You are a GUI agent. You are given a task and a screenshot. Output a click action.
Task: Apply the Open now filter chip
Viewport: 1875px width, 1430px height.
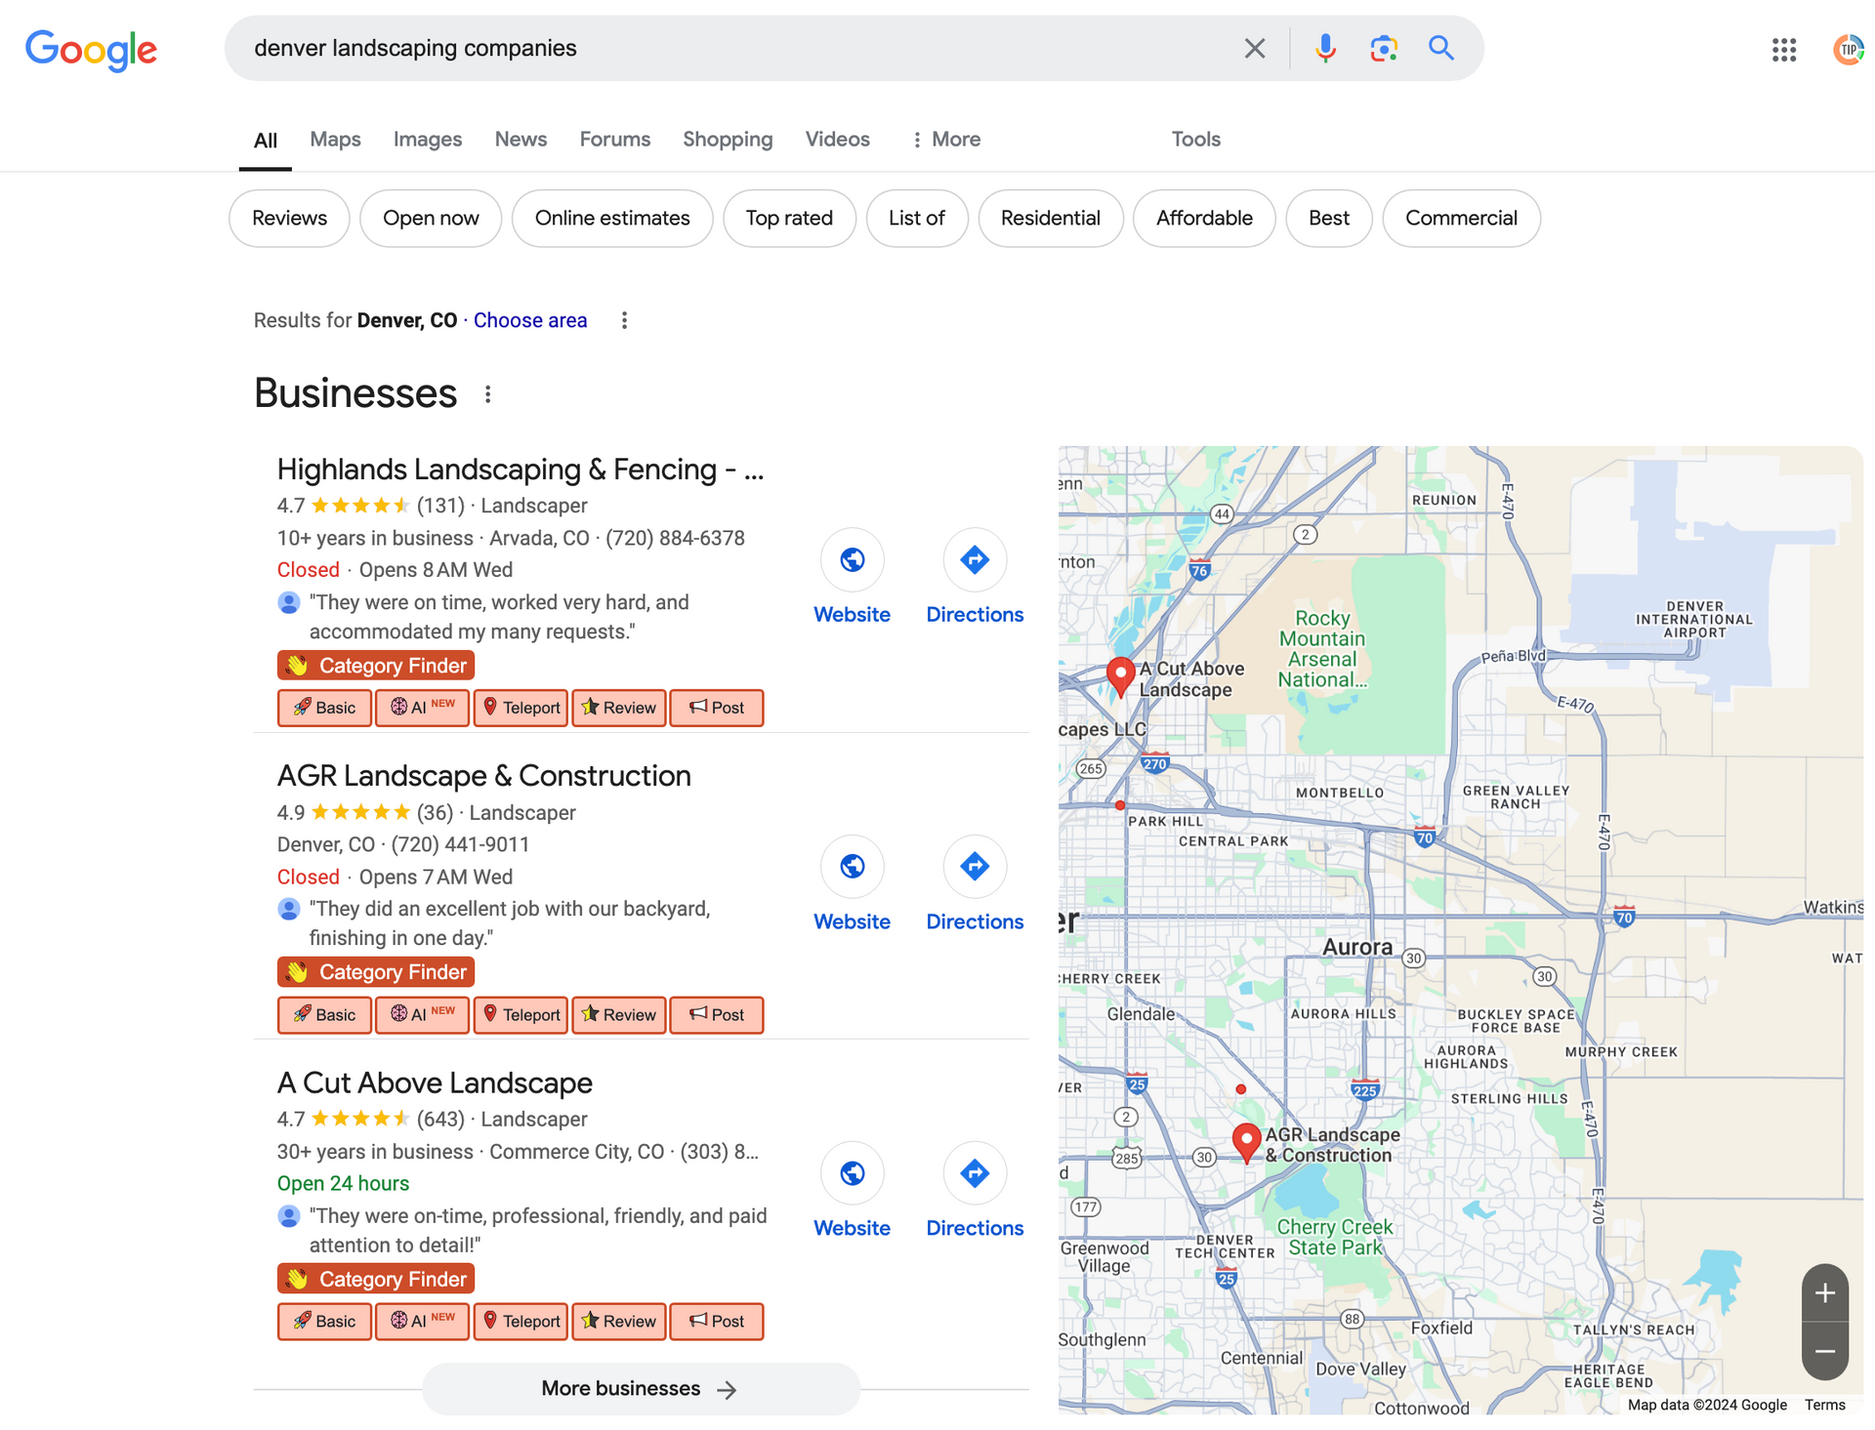[431, 219]
